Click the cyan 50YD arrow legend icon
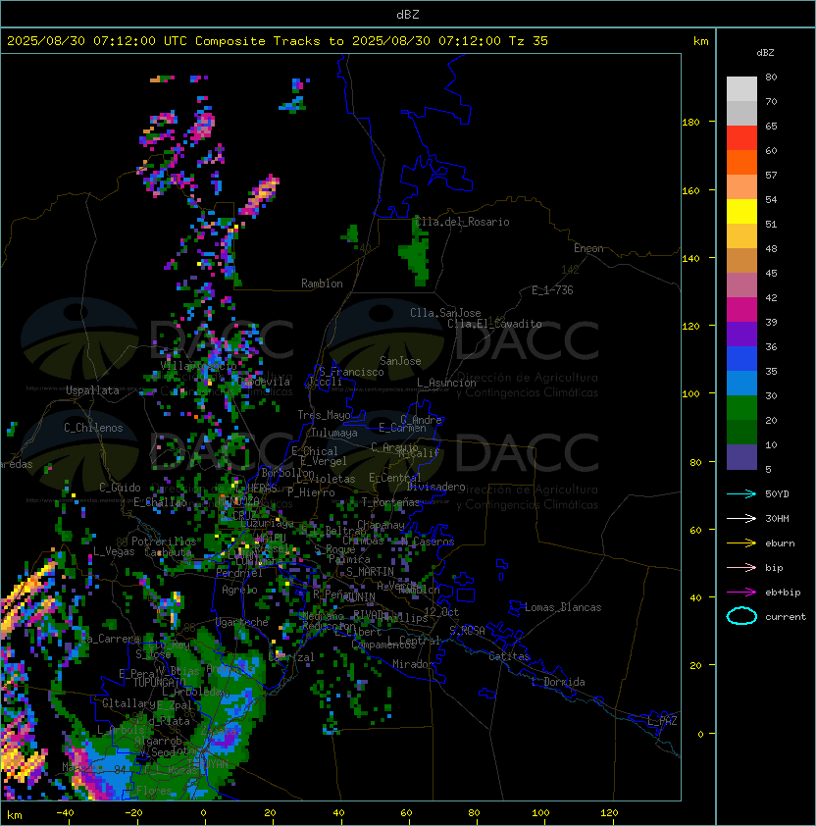The width and height of the screenshot is (816, 826). (741, 493)
